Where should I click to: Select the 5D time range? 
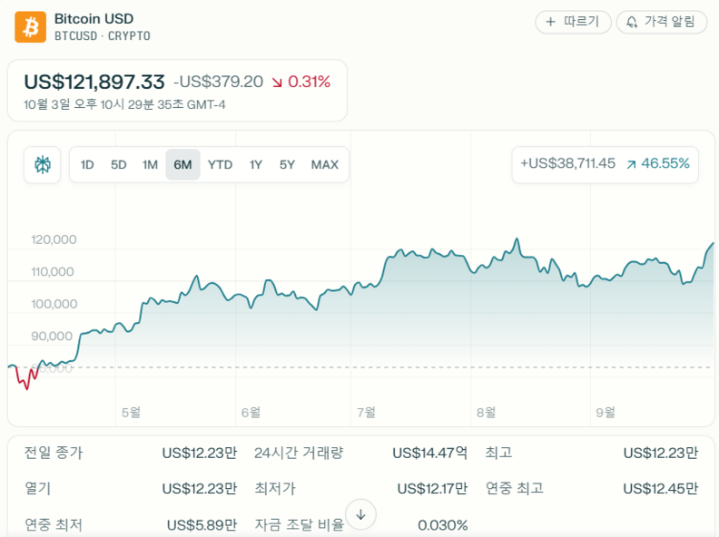[118, 164]
